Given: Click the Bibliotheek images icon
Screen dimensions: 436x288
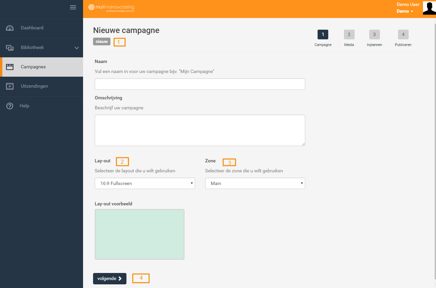Looking at the screenshot, I should pos(10,48).
